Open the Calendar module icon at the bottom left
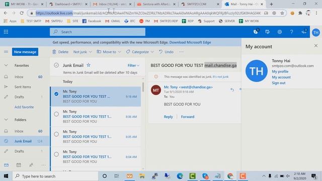Viewport: 322px width, 181px height. (x=19, y=165)
